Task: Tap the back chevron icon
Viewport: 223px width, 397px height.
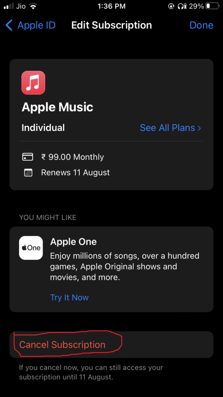Action: (x=9, y=25)
